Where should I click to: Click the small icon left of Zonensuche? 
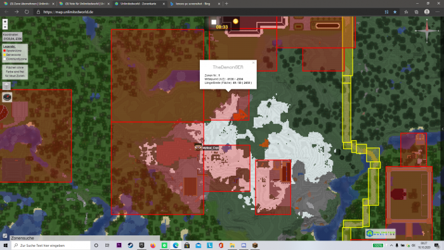[x=5, y=235]
